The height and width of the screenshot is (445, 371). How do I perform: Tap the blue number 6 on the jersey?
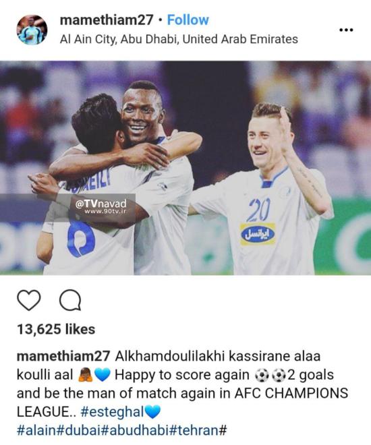(x=81, y=239)
